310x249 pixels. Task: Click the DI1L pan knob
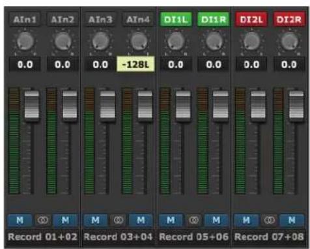point(176,41)
